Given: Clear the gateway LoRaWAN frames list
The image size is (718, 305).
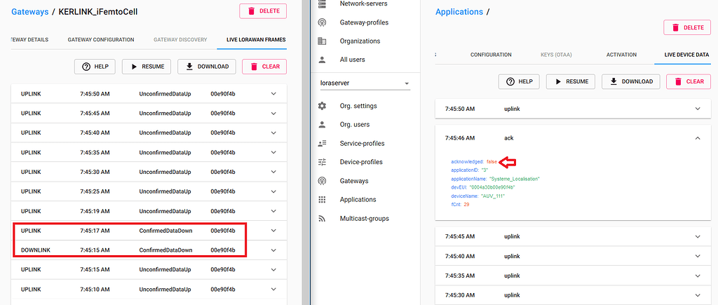Looking at the screenshot, I should coord(264,67).
